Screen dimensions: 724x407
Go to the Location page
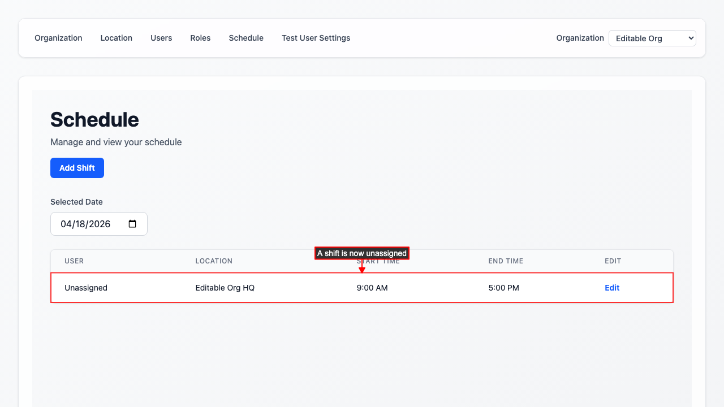click(116, 38)
